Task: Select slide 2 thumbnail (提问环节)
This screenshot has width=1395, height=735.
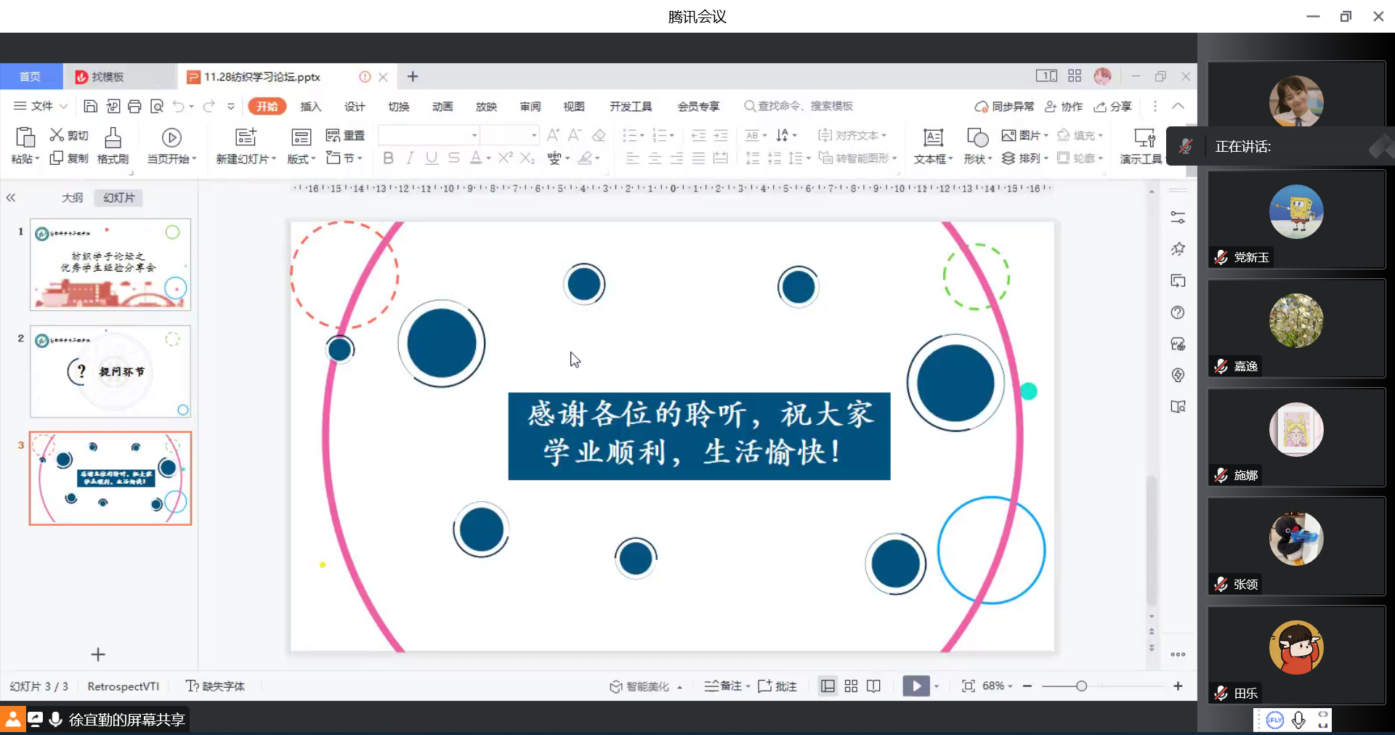Action: pyautogui.click(x=110, y=371)
